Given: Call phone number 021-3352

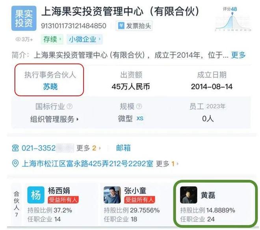Looking at the screenshot, I should click(39, 148).
